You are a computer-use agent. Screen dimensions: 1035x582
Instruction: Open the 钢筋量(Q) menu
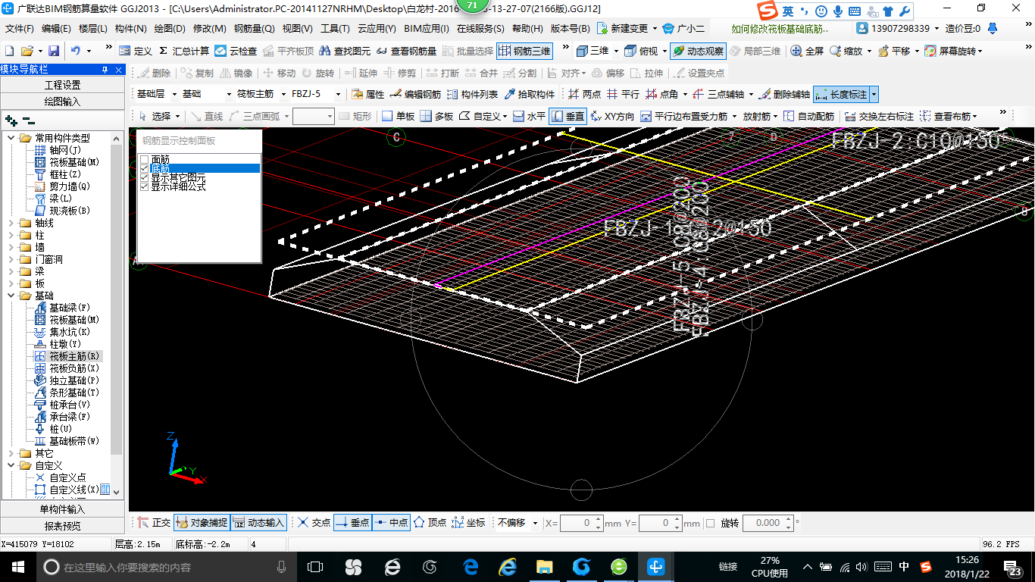(x=254, y=29)
